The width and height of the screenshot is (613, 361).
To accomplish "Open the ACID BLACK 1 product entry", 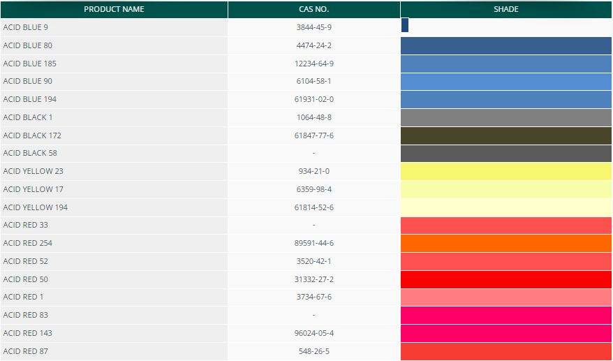I will pos(28,117).
